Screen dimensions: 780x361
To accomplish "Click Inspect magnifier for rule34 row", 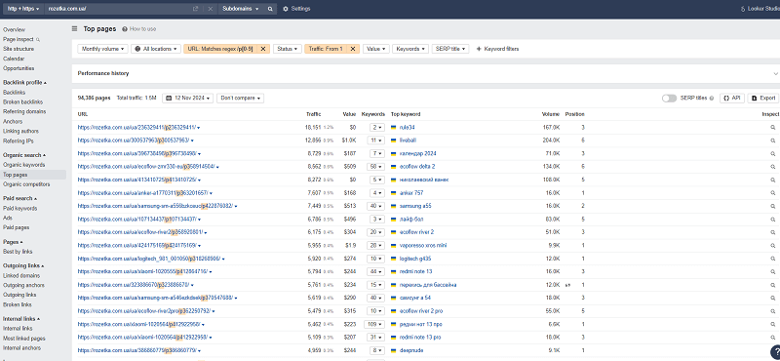I will pos(773,128).
